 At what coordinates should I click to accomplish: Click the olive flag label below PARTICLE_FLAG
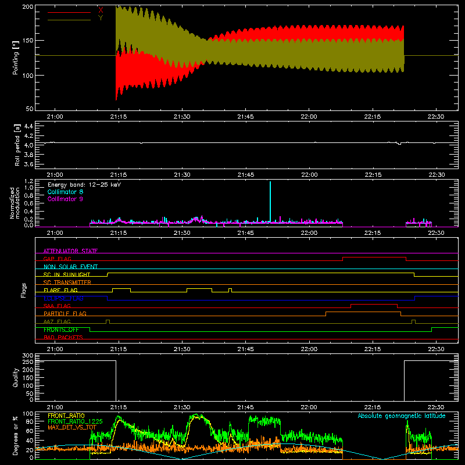[x=57, y=321]
